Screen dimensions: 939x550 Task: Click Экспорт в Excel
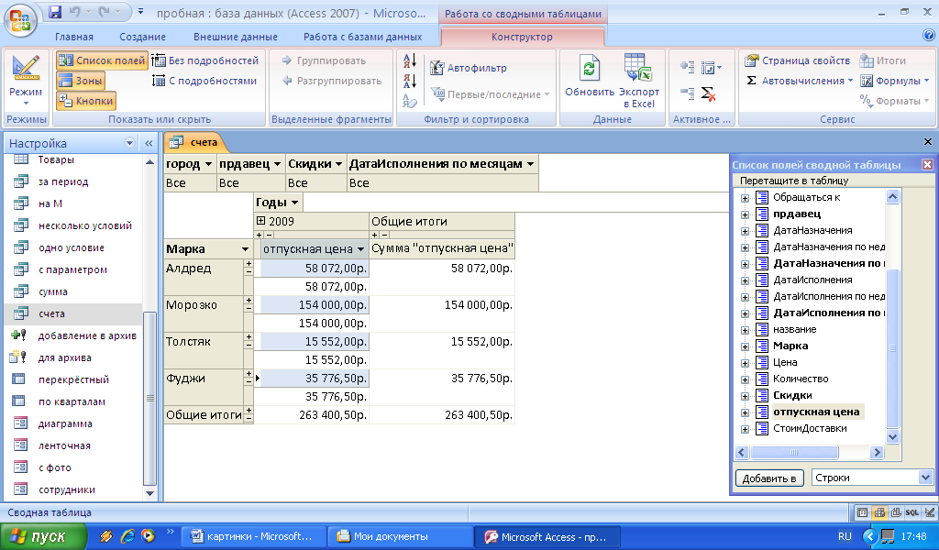point(638,81)
